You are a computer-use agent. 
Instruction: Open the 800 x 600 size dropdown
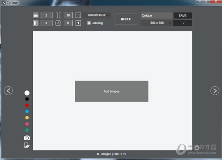click(x=157, y=23)
